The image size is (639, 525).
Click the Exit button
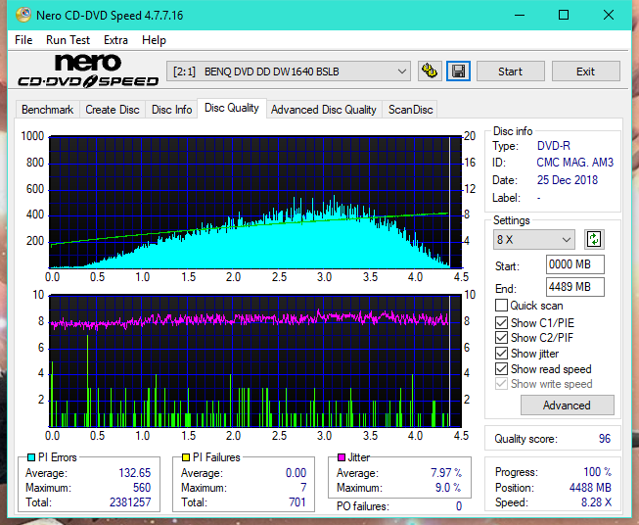[585, 72]
